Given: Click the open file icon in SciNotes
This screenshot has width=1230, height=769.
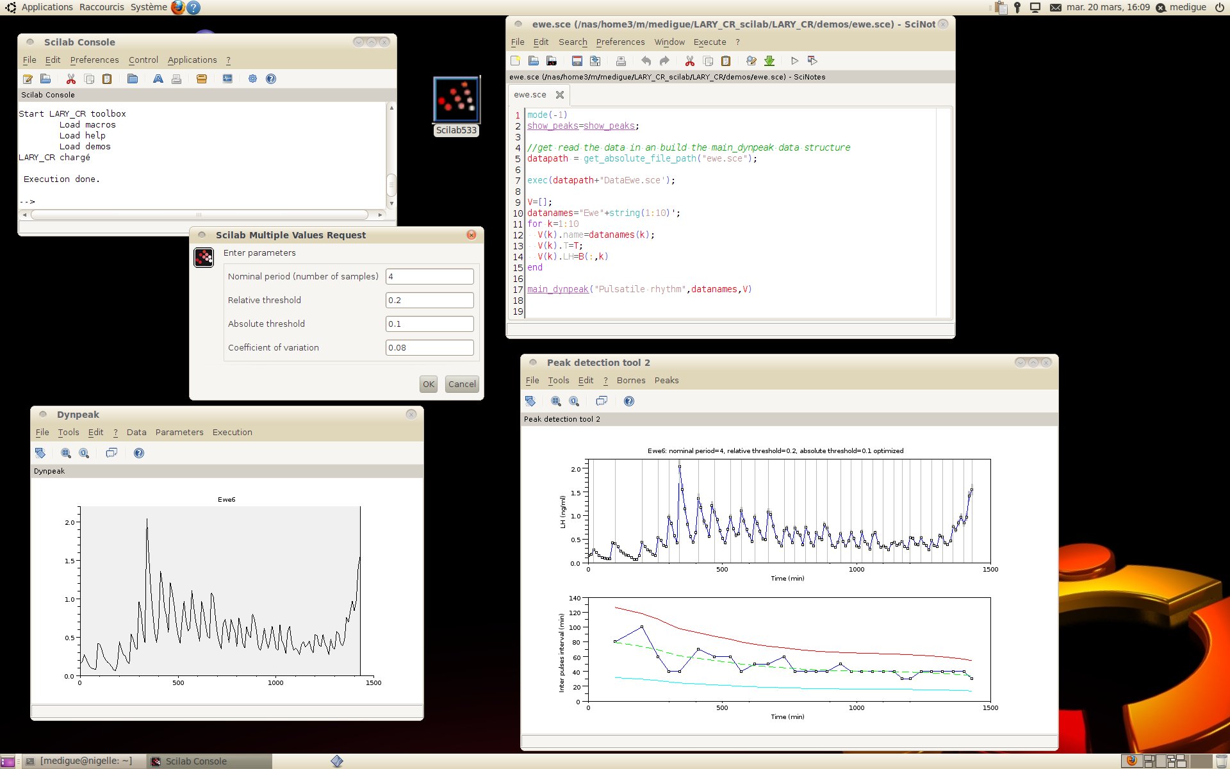Looking at the screenshot, I should point(533,61).
